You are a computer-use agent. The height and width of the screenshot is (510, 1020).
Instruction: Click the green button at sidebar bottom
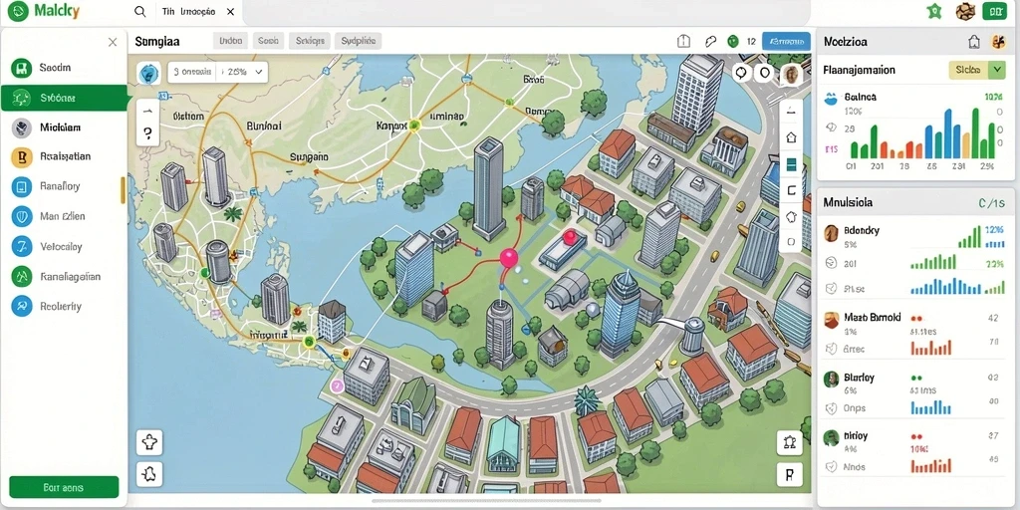(x=64, y=487)
